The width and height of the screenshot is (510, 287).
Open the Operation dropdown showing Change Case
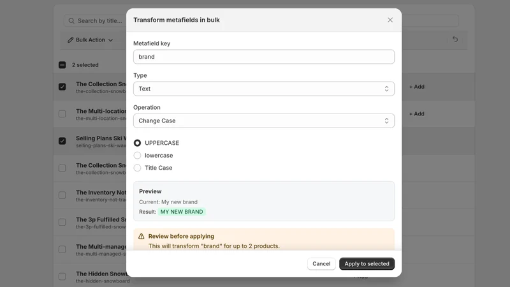pos(264,121)
